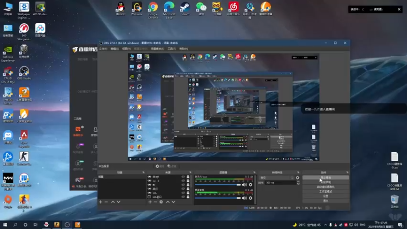407x229 pixels.
Task: Open Wallpaper Engine desktop shortcut
Action: pos(24,10)
